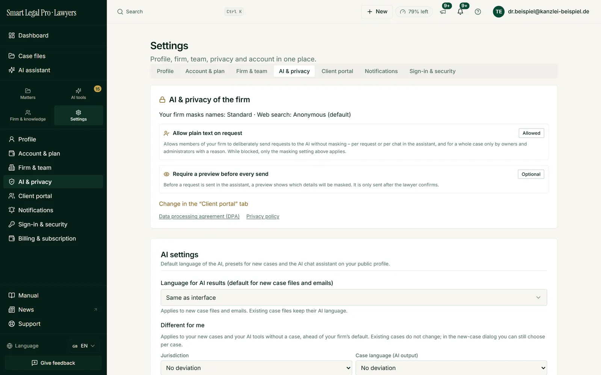Open the Data processing agreement (DPA) link
The width and height of the screenshot is (601, 375).
199,216
